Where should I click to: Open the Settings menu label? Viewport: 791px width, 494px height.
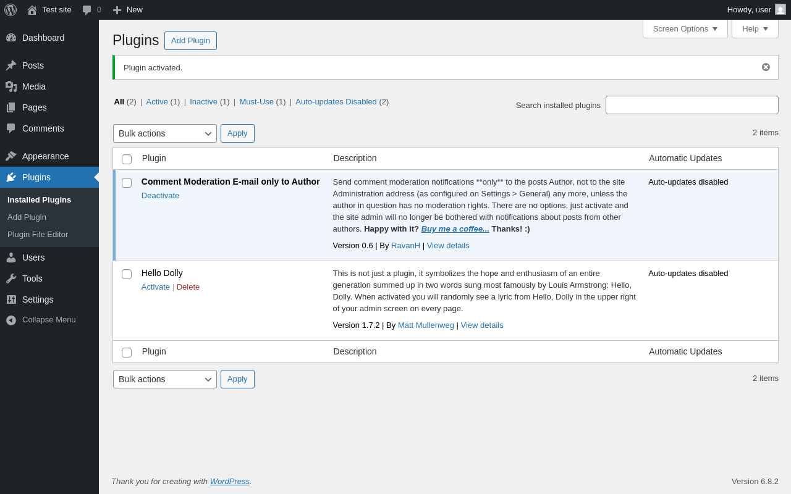pyautogui.click(x=38, y=299)
